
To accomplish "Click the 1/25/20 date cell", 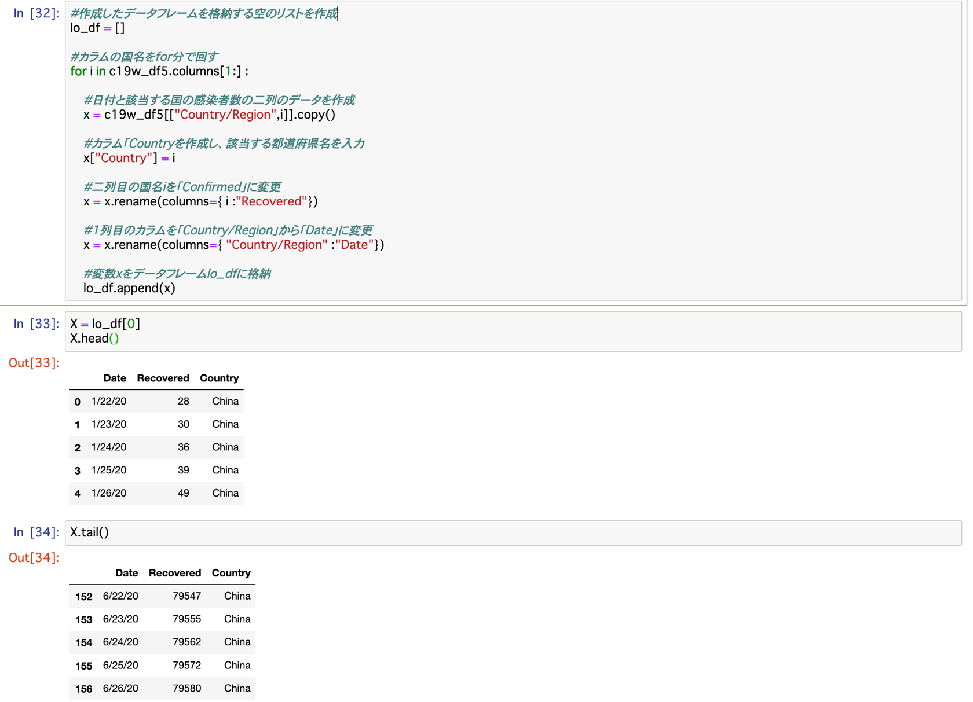I will [x=109, y=470].
